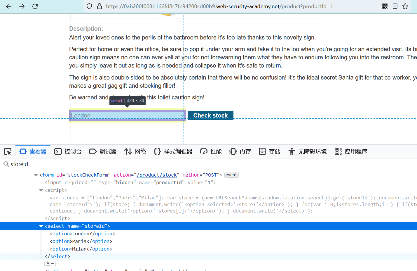Switch to the 网络 (Network) tab
417x271 pixels.
click(x=135, y=151)
